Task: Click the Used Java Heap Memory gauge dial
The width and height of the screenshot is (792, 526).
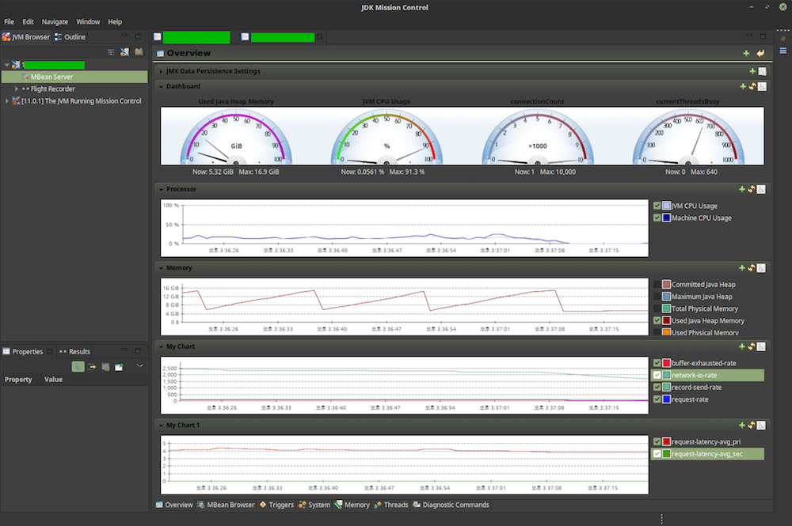Action: tap(236, 137)
